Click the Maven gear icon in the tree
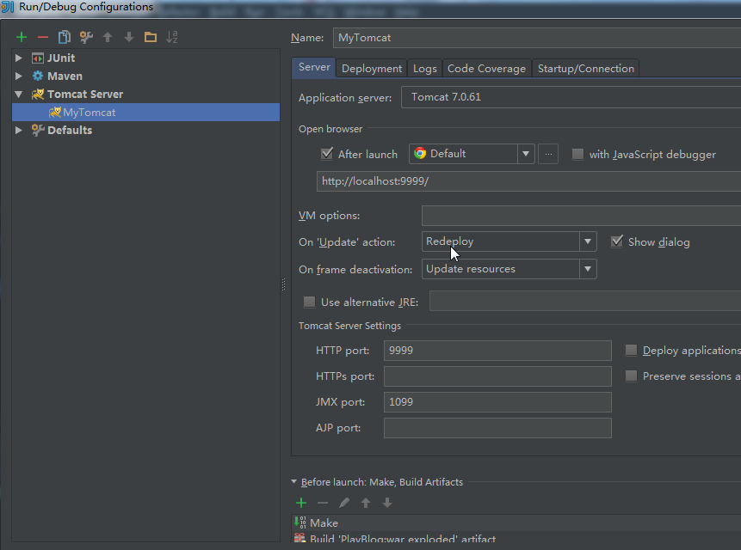The image size is (741, 550). pos(38,76)
